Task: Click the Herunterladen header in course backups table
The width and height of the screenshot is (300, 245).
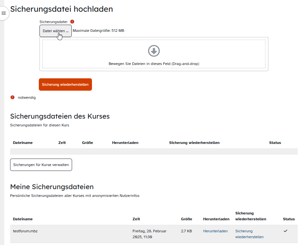Action: [125, 143]
